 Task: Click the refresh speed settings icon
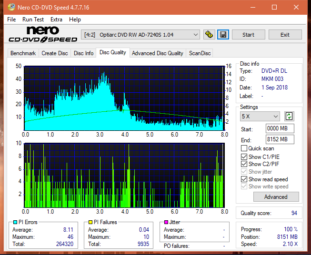pos(289,116)
